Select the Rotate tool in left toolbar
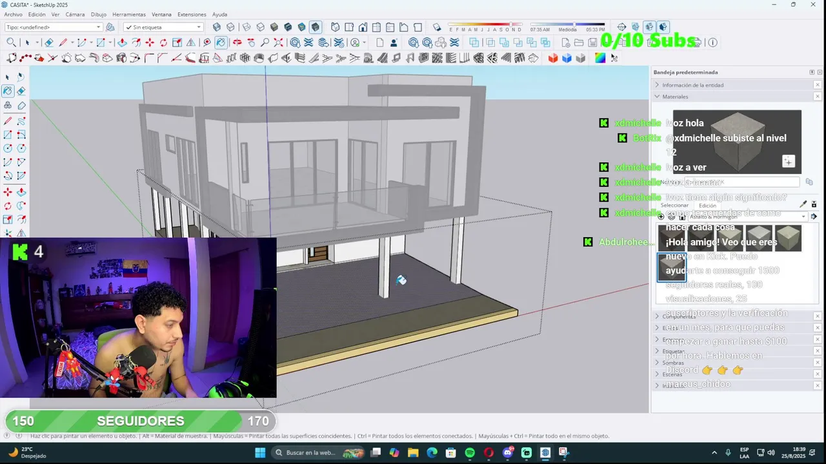This screenshot has width=826, height=464. [x=7, y=205]
